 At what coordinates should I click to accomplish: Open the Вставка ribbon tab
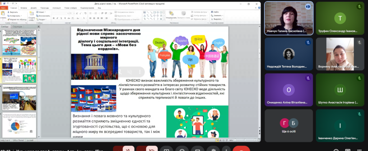pyautogui.click(x=23, y=7)
